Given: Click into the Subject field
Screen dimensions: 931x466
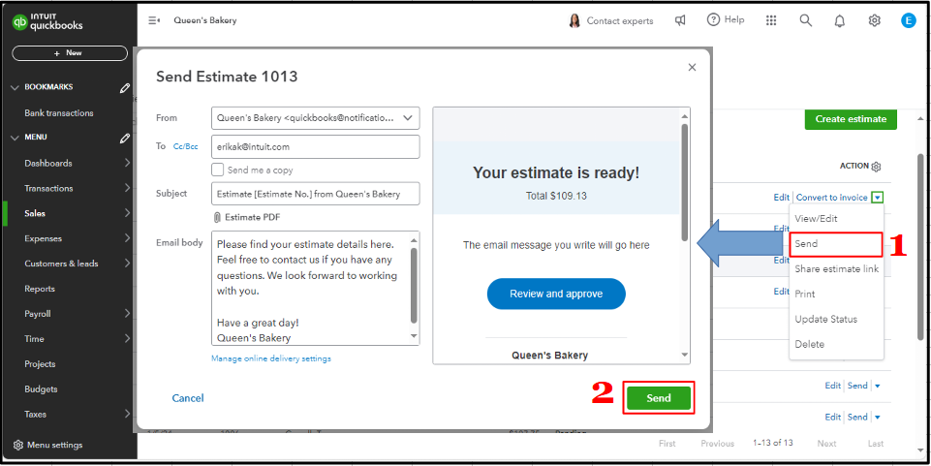Looking at the screenshot, I should 315,194.
